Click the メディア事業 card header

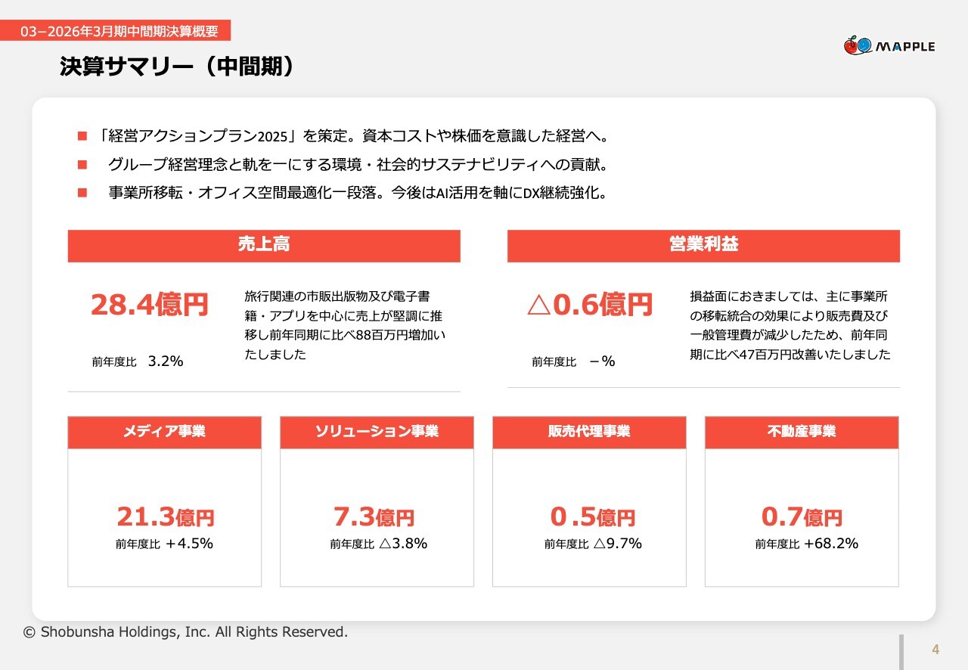[x=164, y=432]
